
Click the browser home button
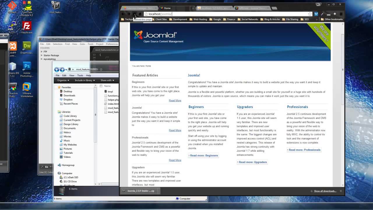click(x=140, y=14)
